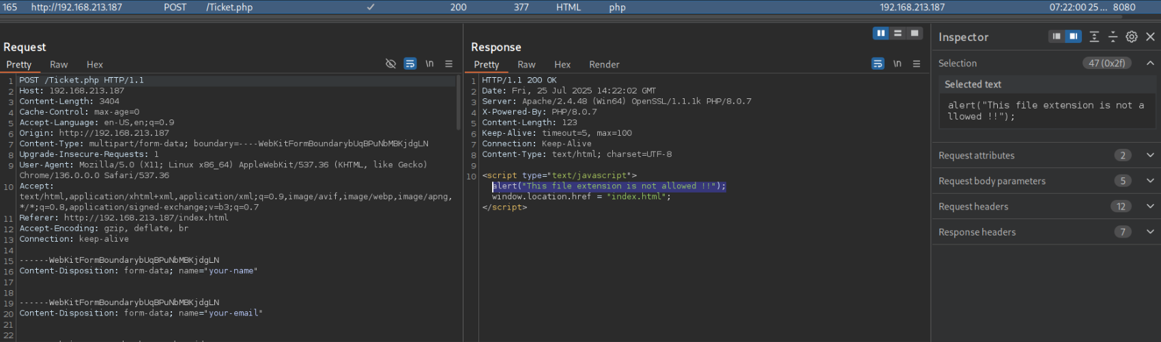Screen dimensions: 1161x342
Task: Click Request attributes count badge 2
Action: (1123, 155)
